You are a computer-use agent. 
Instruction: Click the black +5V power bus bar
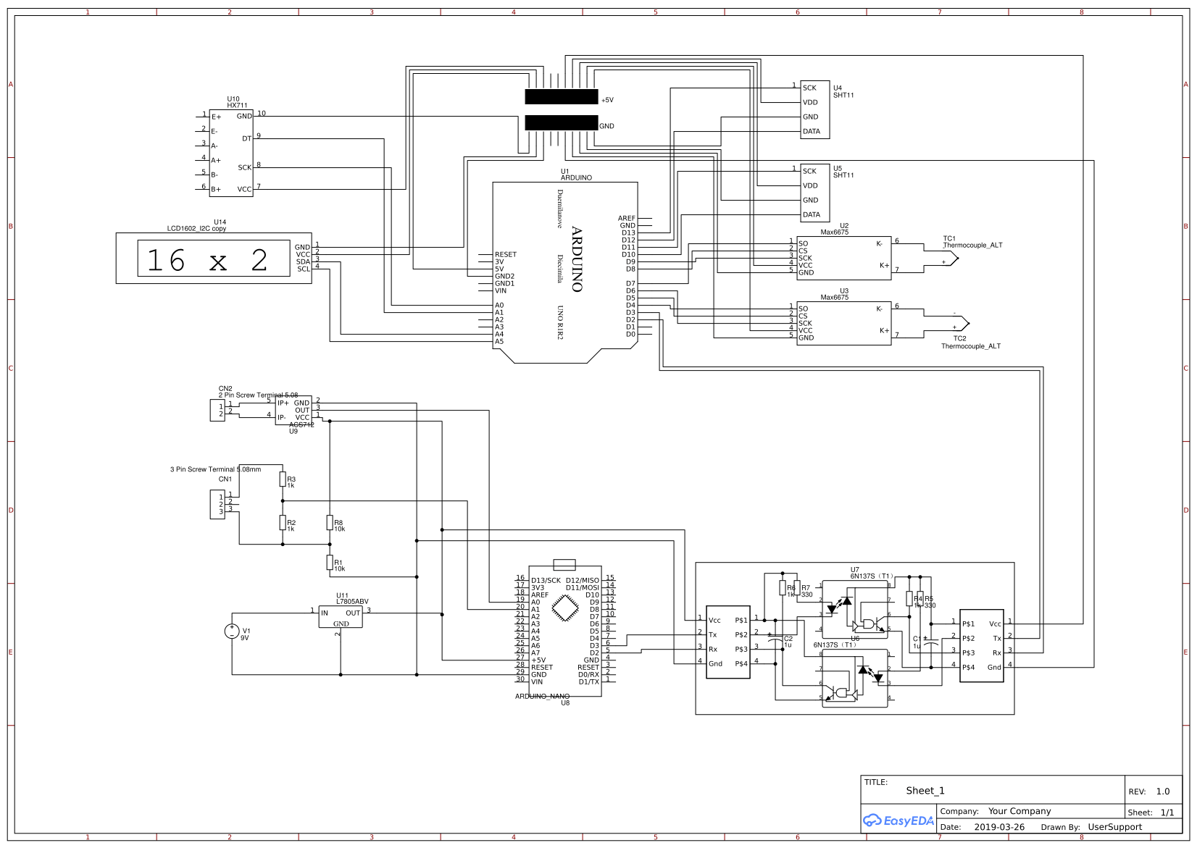click(562, 97)
